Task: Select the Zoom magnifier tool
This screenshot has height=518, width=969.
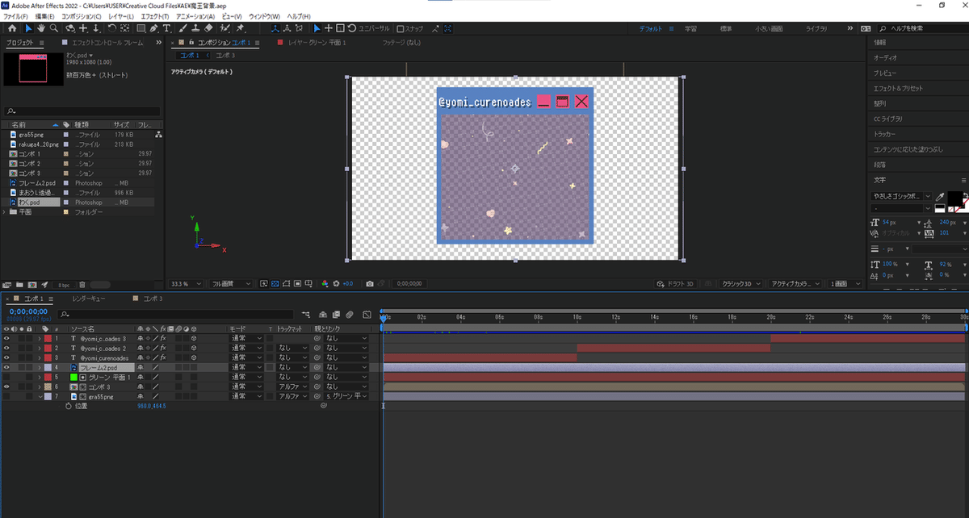Action: coord(53,28)
